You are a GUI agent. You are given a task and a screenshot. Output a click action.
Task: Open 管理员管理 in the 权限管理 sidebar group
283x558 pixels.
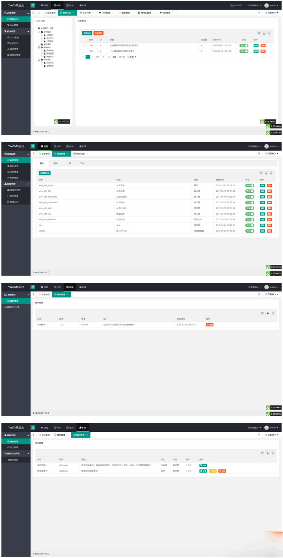click(14, 190)
